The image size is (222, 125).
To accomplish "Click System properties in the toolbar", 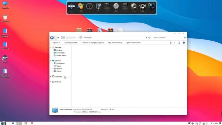I will coord(71,43).
